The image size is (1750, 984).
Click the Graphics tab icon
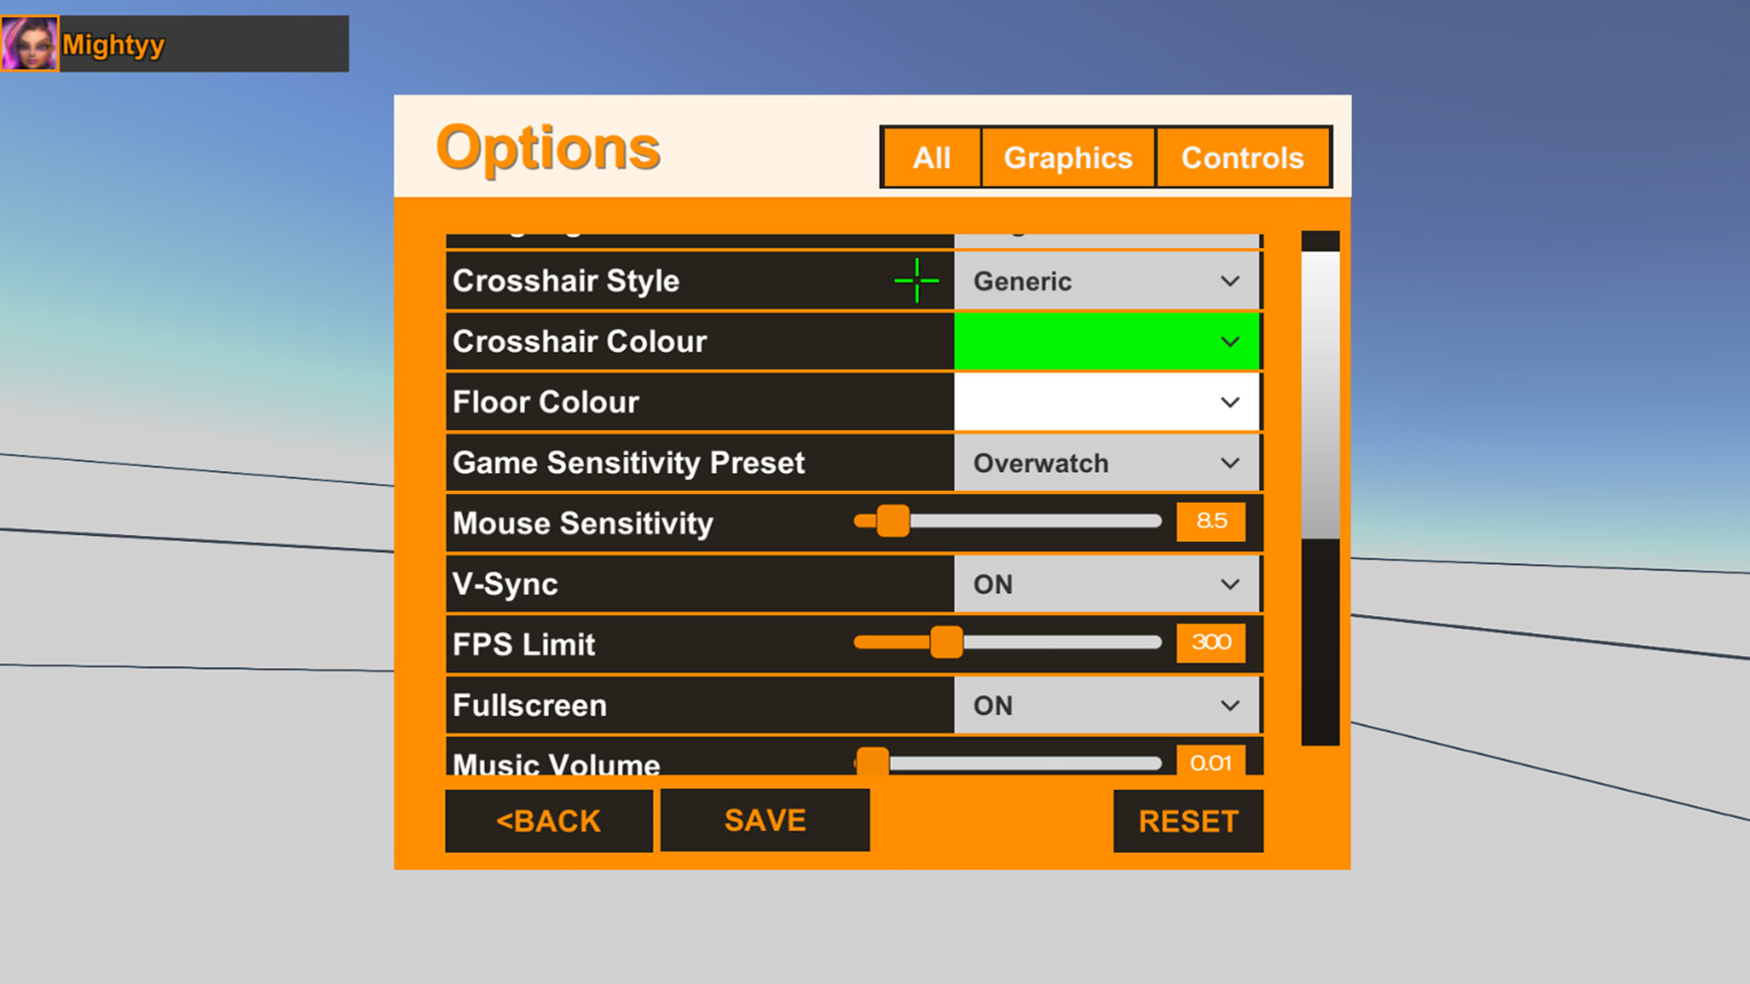[x=1067, y=158]
